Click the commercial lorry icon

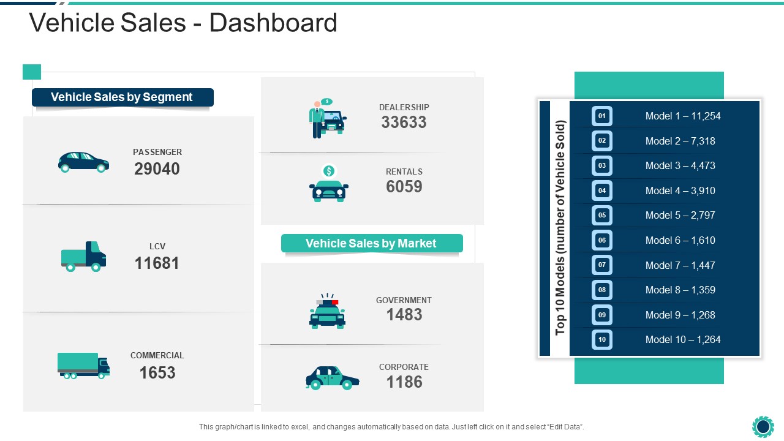[83, 366]
